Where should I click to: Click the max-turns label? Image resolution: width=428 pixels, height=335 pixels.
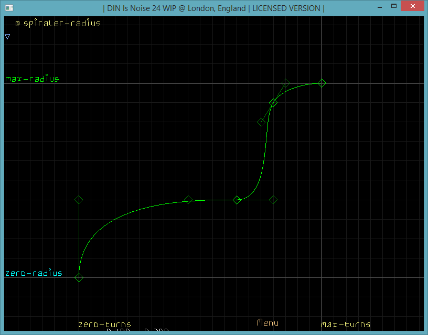pos(345,325)
